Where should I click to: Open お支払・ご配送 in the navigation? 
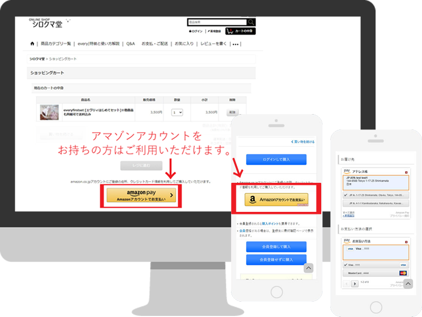(x=155, y=44)
